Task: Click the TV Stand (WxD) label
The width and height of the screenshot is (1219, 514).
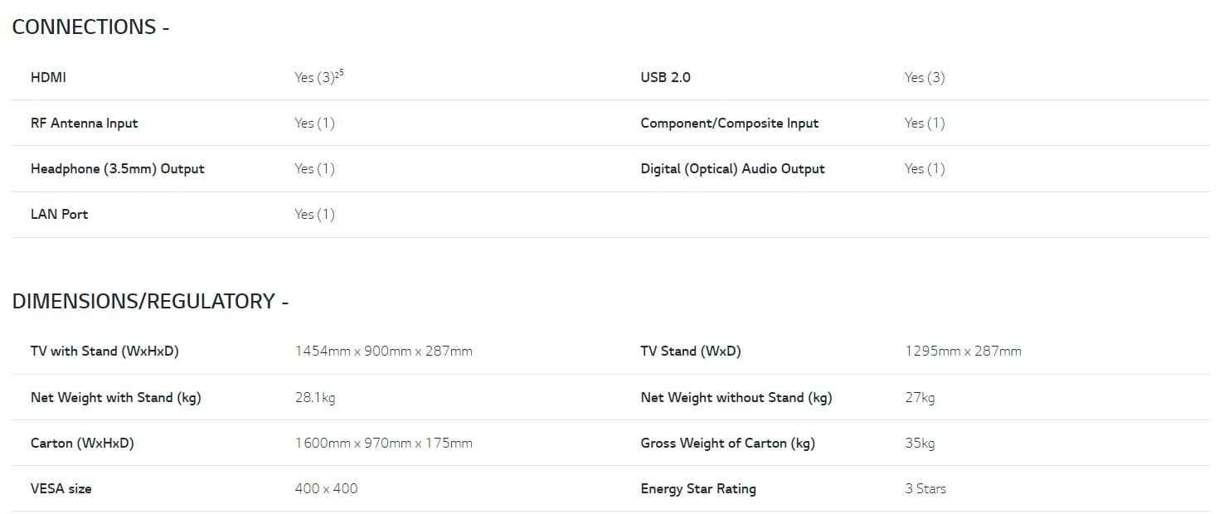Action: [x=690, y=351]
